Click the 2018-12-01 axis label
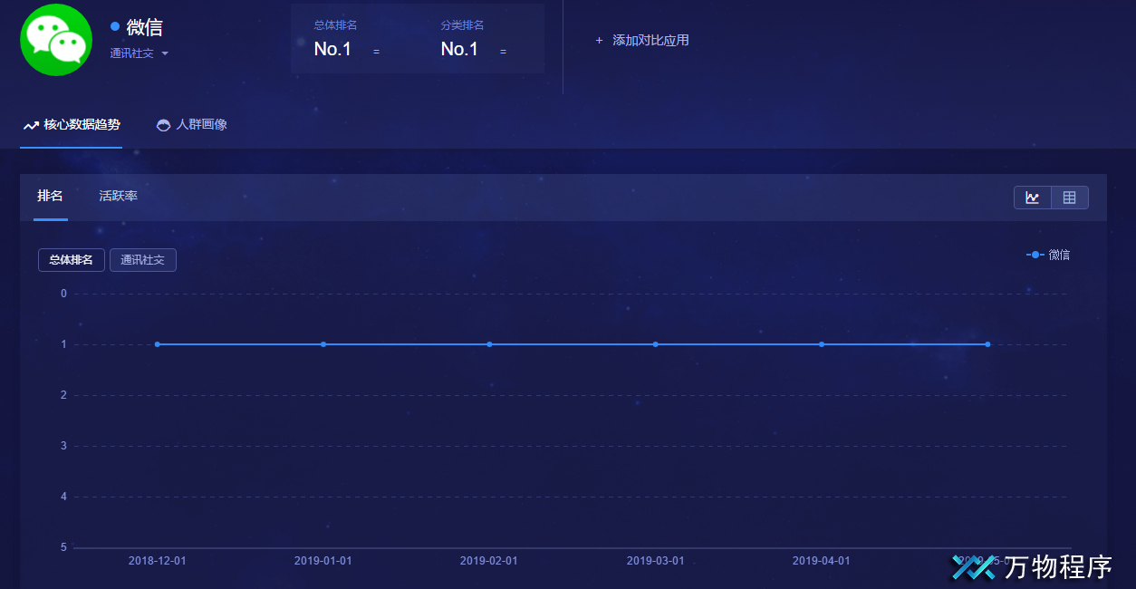The image size is (1136, 589). 157,561
